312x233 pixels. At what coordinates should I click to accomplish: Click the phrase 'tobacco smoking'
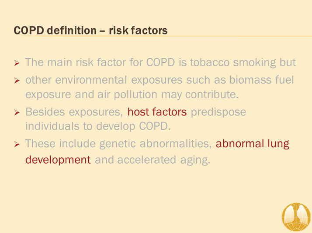pos(233,62)
